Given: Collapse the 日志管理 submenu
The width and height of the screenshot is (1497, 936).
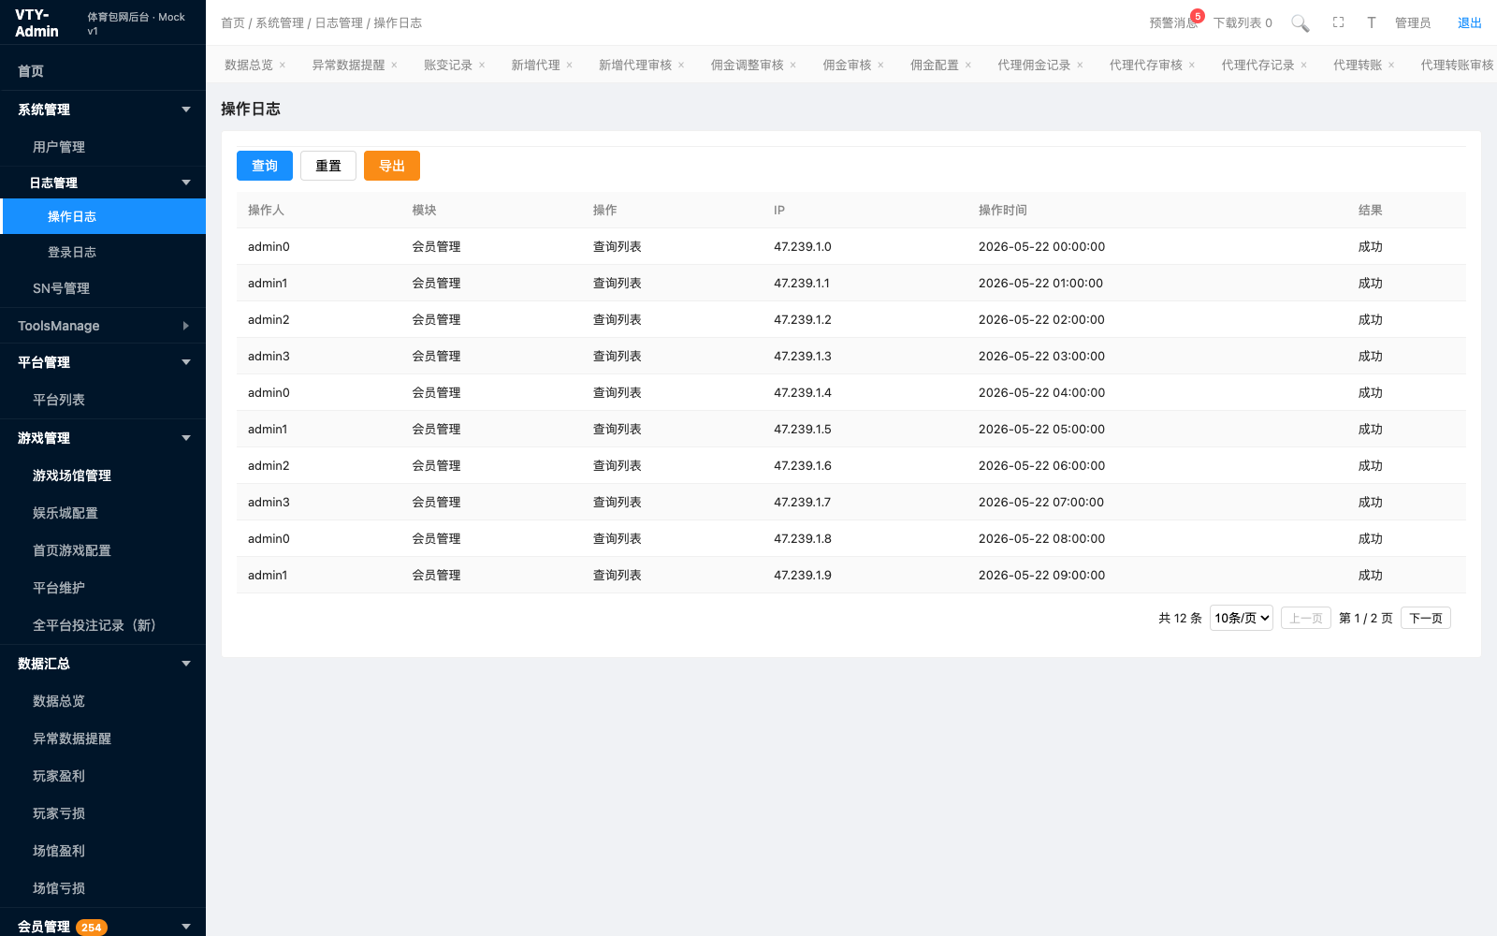Looking at the screenshot, I should point(103,183).
